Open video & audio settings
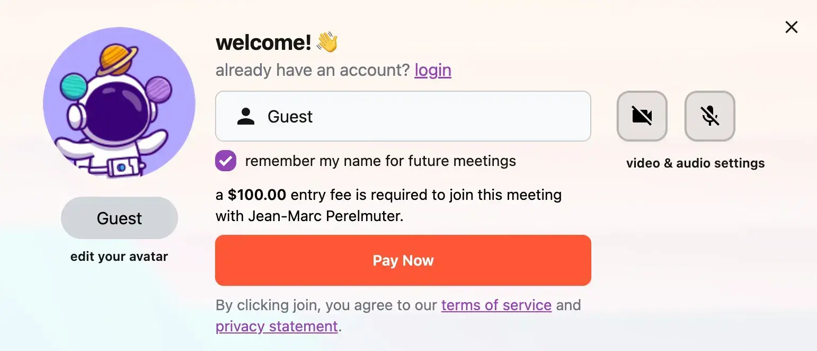The width and height of the screenshot is (817, 351). [x=695, y=163]
